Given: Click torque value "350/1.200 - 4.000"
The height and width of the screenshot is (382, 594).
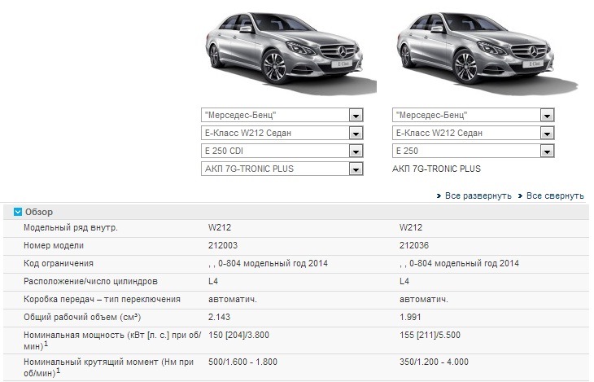Looking at the screenshot, I should pyautogui.click(x=434, y=362).
